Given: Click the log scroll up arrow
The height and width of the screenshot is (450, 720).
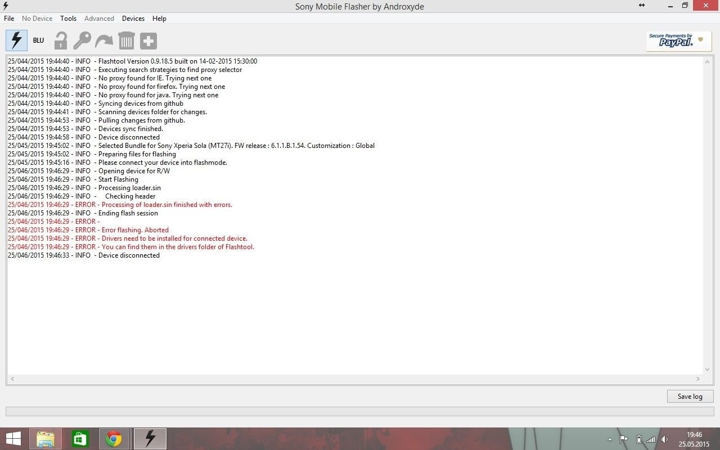Looking at the screenshot, I should tap(708, 62).
